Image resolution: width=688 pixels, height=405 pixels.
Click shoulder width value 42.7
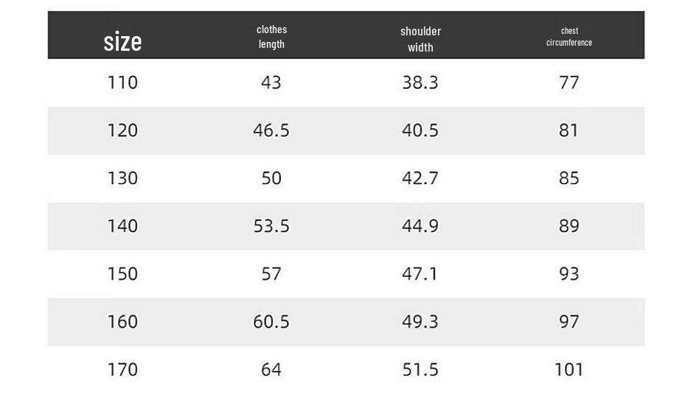(420, 178)
